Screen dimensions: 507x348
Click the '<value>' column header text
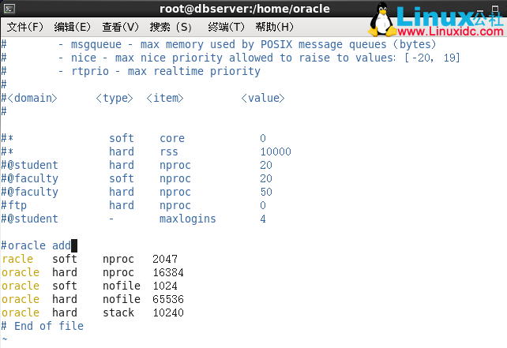(x=263, y=98)
